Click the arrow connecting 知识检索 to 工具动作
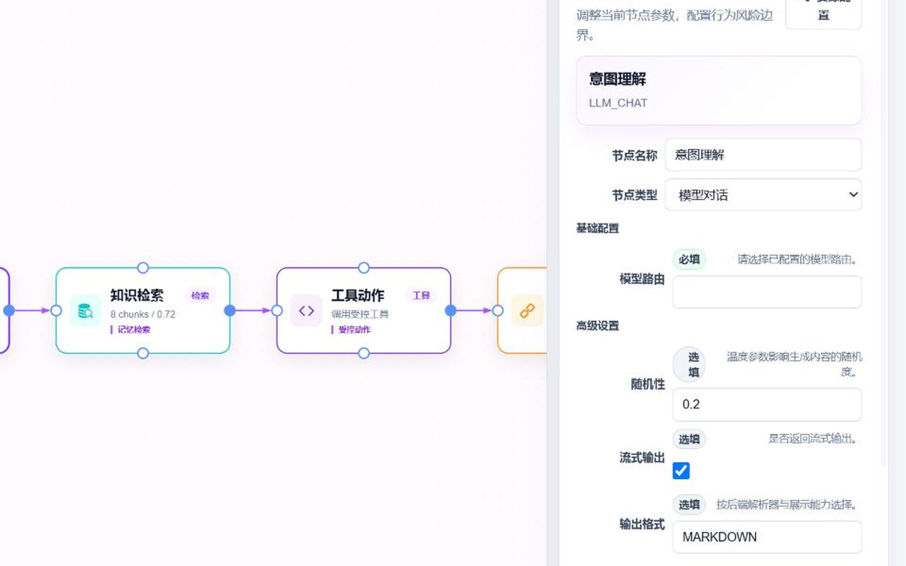 pos(254,310)
